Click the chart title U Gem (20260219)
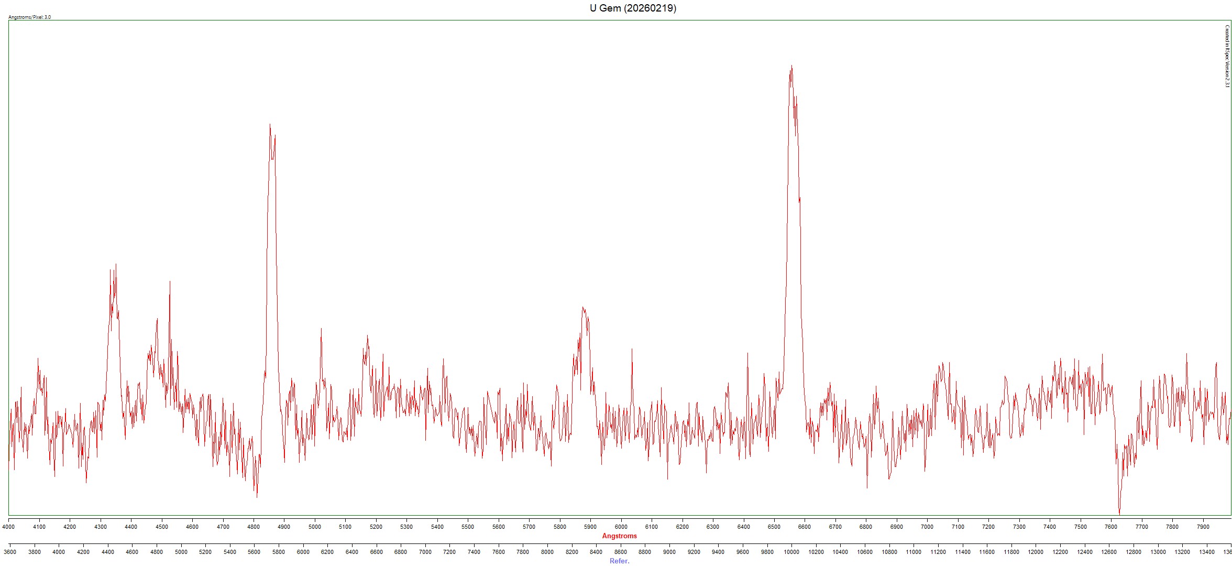Image resolution: width=1232 pixels, height=566 pixels. coord(633,8)
